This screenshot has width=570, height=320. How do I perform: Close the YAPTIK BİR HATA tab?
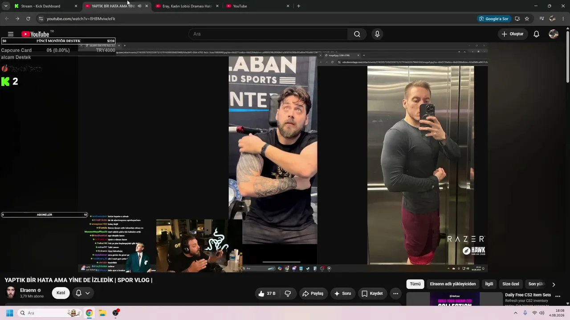click(147, 6)
